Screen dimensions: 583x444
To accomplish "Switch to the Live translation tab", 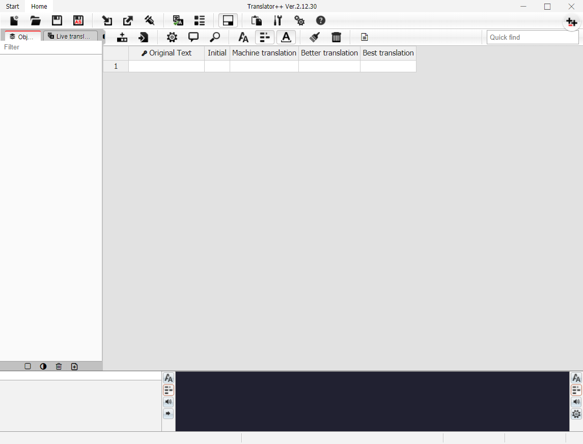I will (71, 36).
